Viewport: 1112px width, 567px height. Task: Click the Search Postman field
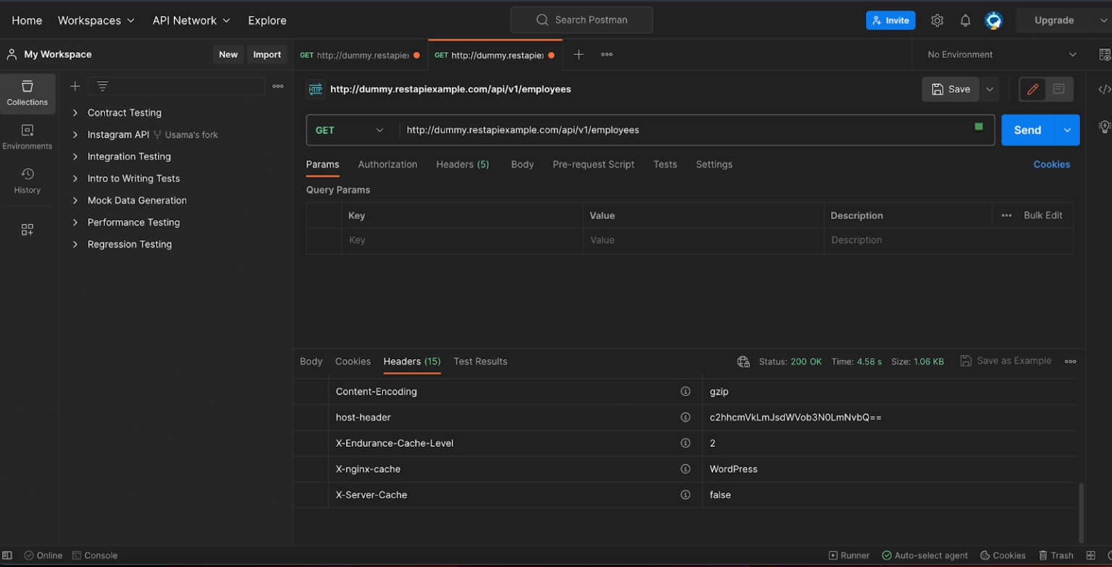tap(581, 20)
